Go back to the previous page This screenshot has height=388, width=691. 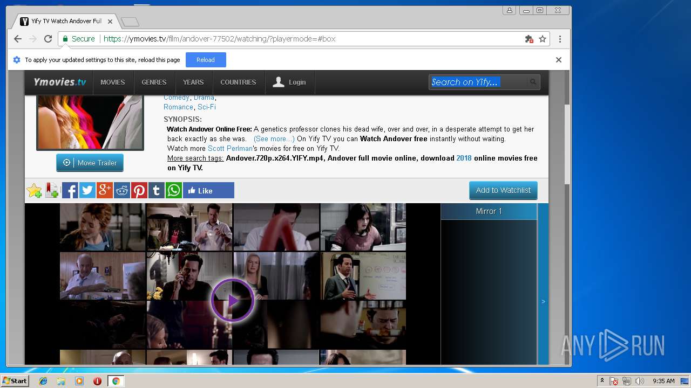tap(17, 39)
